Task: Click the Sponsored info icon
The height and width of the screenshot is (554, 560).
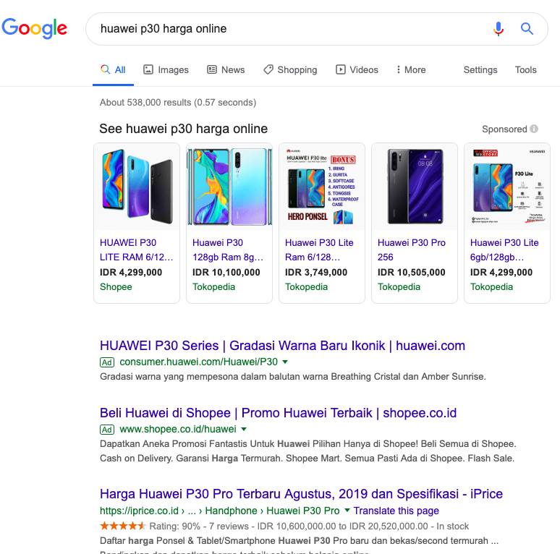Action: coord(534,129)
